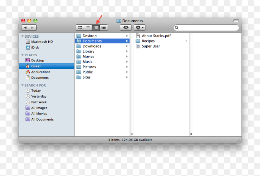Click the Documents title folder icon

click(119, 21)
